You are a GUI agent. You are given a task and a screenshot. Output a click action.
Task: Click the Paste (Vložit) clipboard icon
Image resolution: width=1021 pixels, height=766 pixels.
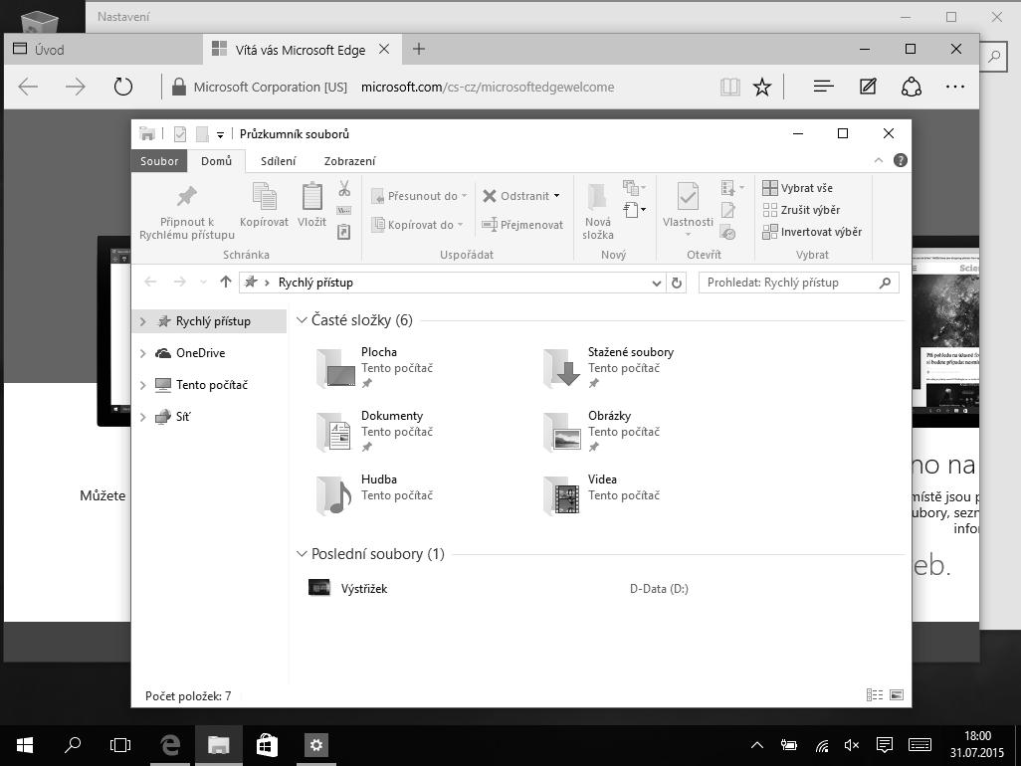[311, 198]
